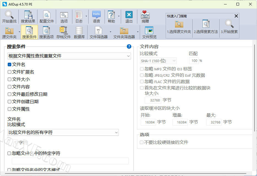
Task: Click the 最大 32768 buffer field
Action: pos(214,122)
